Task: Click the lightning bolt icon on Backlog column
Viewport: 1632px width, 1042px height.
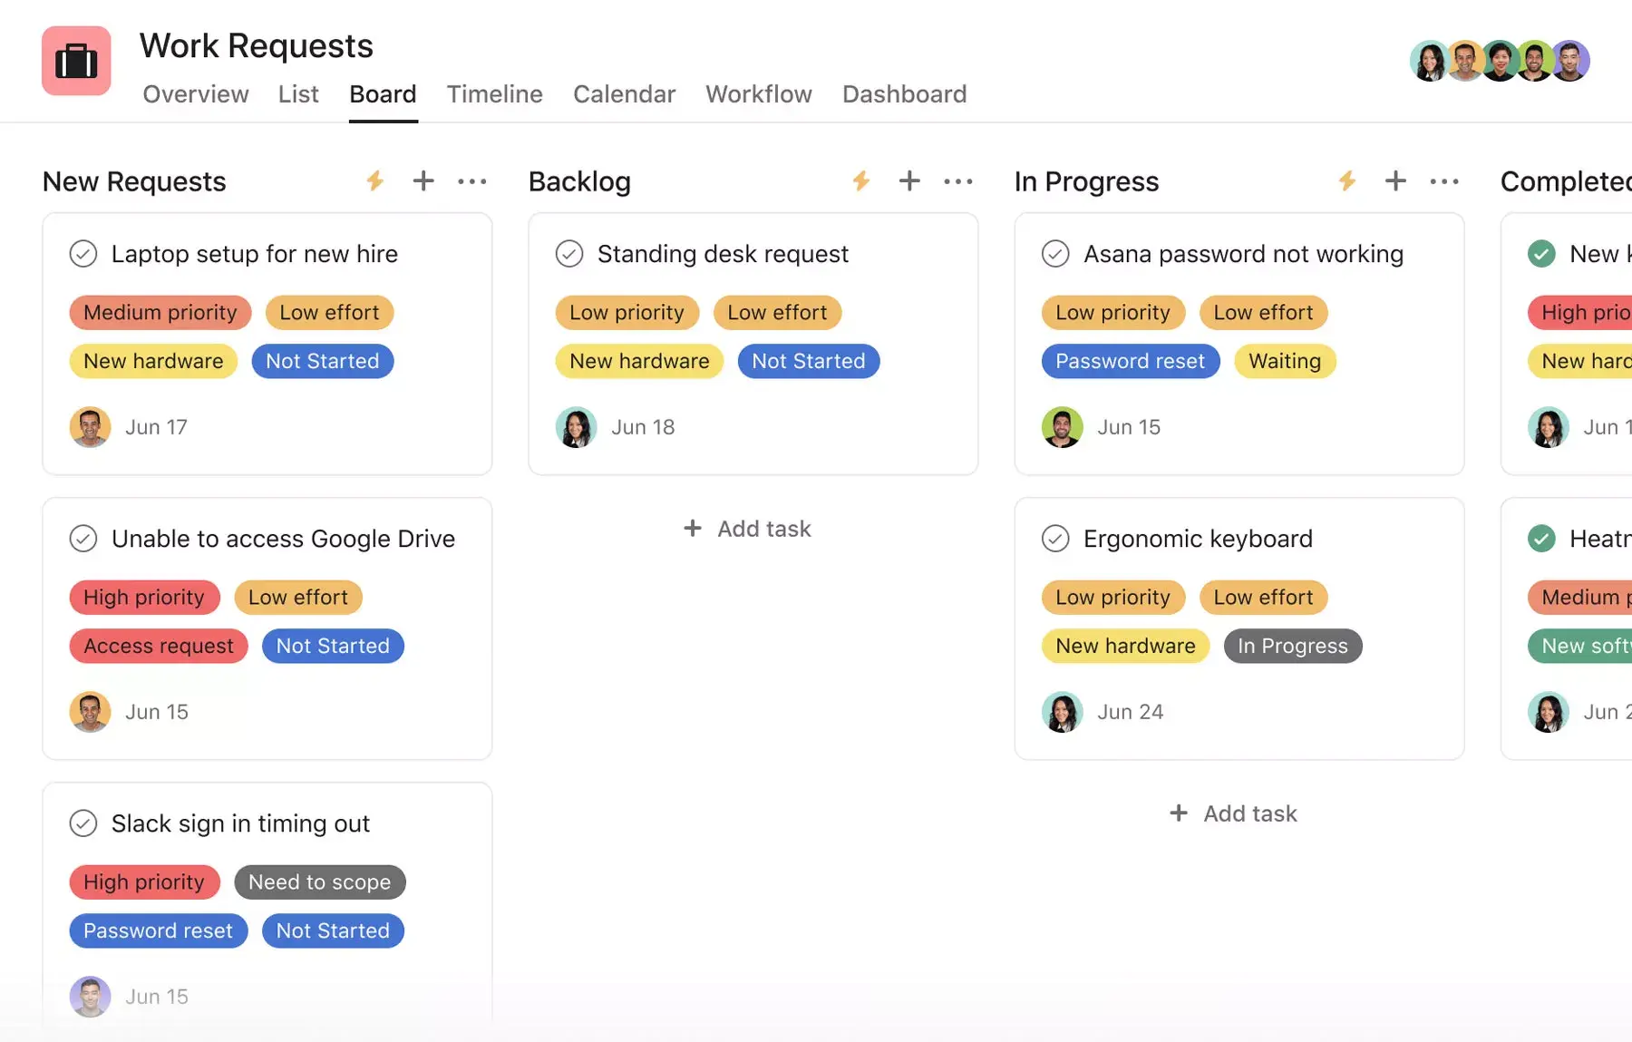Action: 860,180
